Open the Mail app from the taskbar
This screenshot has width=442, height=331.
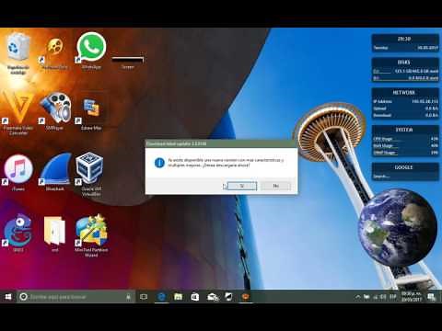[213, 297]
